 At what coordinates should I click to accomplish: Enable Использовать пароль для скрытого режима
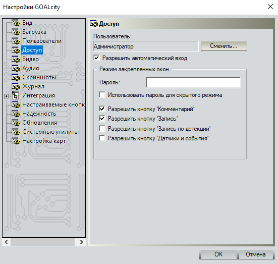(102, 95)
